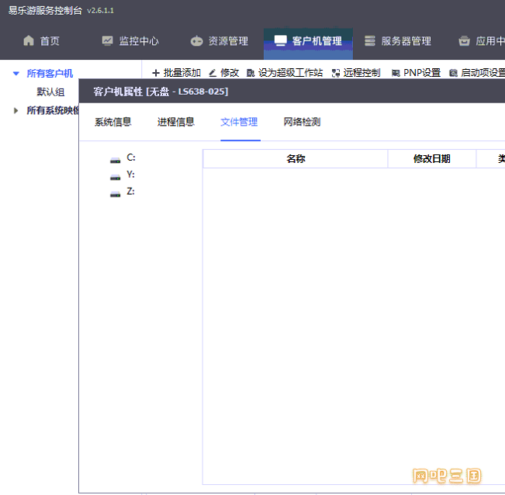
Task: Select the Z: drive icon
Action: click(115, 194)
